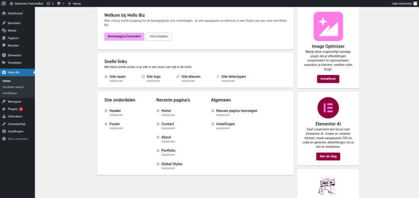Click the Nieuw plus button in admin bar

coord(74,4)
